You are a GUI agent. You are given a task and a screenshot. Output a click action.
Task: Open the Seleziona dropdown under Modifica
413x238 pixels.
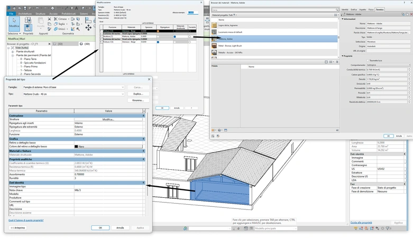click(x=14, y=33)
